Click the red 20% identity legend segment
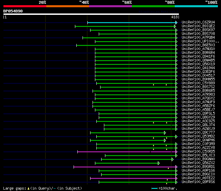The width and height of the screenshot is (221, 191). click(x=25, y=6)
